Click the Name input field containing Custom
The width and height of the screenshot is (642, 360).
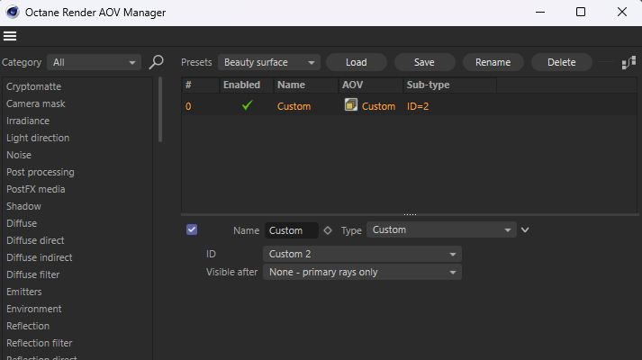click(x=292, y=230)
